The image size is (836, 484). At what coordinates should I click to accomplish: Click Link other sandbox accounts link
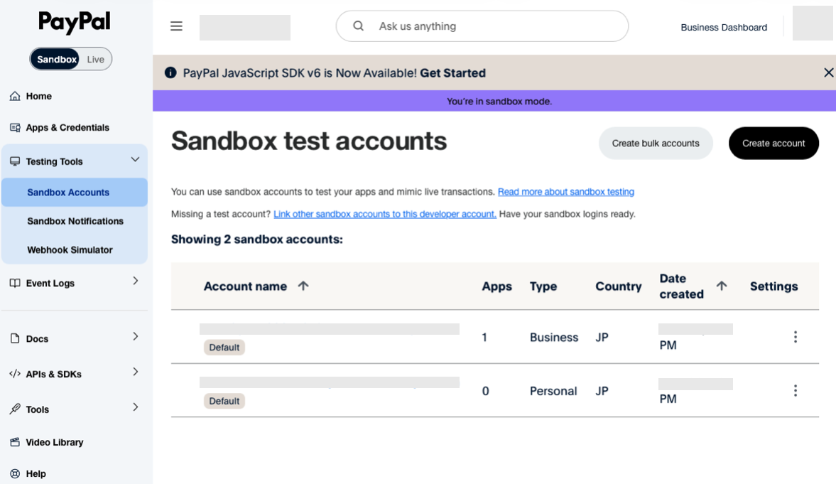click(385, 214)
